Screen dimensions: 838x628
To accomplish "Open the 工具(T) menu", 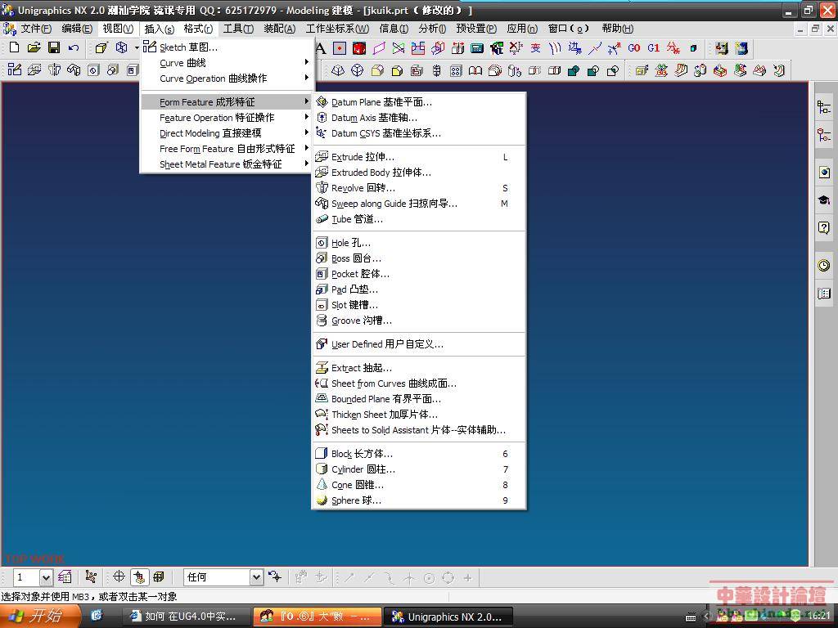I will [238, 29].
